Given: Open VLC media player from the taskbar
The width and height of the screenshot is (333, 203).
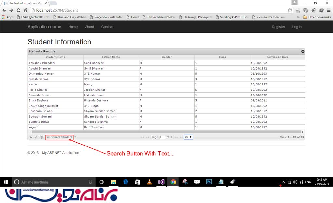Looking at the screenshot, I should tap(149, 182).
